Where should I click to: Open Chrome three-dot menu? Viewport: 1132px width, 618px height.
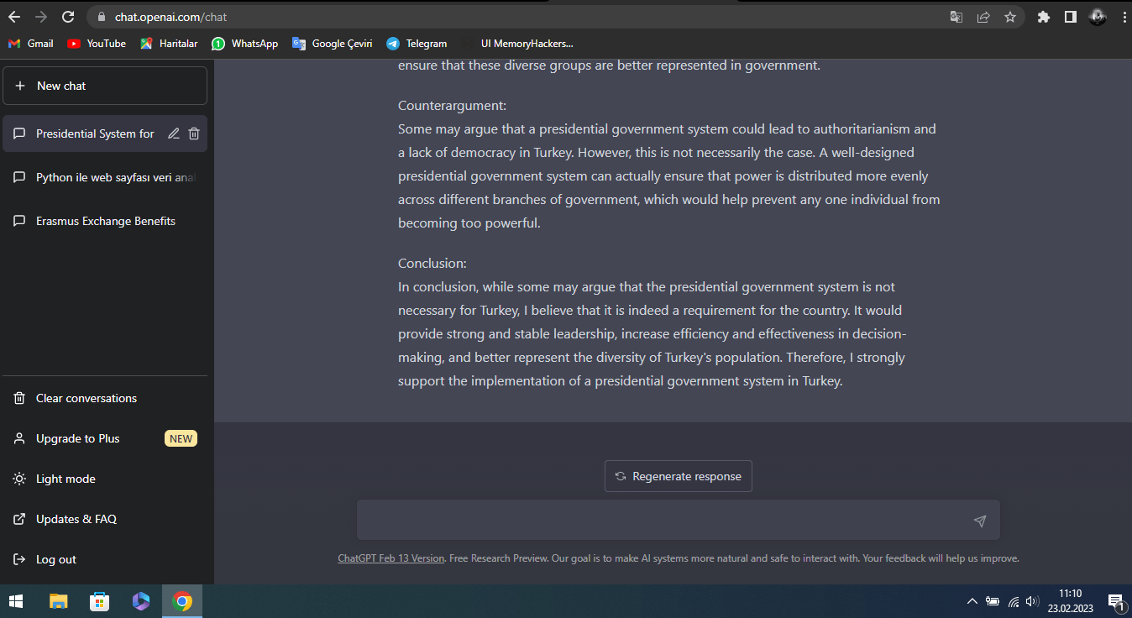(1124, 17)
